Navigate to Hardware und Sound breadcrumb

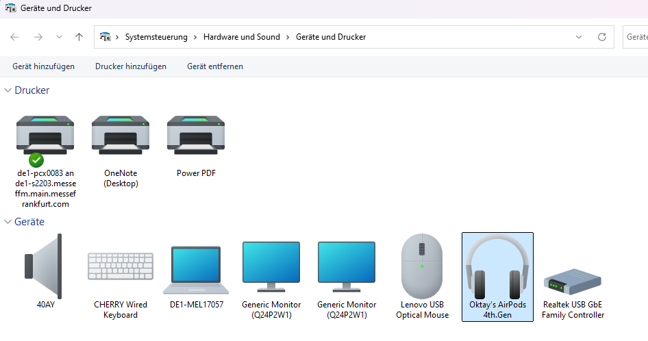tap(242, 37)
